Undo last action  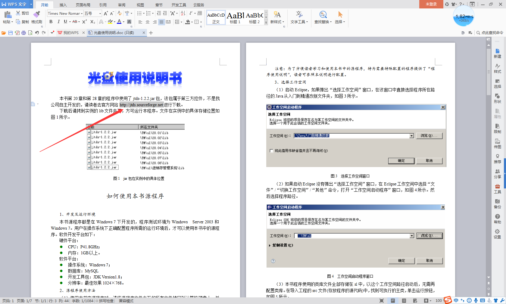pyautogui.click(x=37, y=33)
